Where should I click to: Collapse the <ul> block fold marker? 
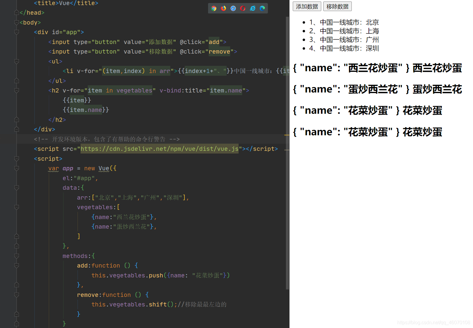17,61
